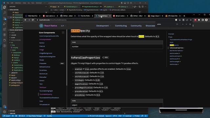Open the Run and Debug view in VS Code

click(x=4, y=24)
